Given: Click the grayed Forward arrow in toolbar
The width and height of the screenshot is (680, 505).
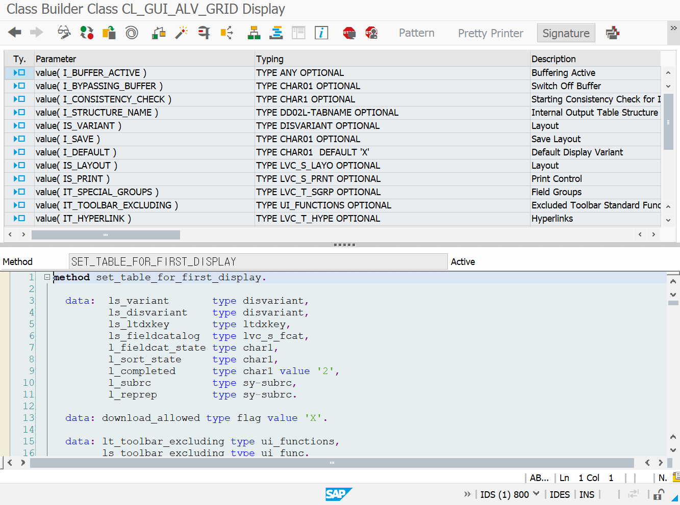Looking at the screenshot, I should 37,33.
